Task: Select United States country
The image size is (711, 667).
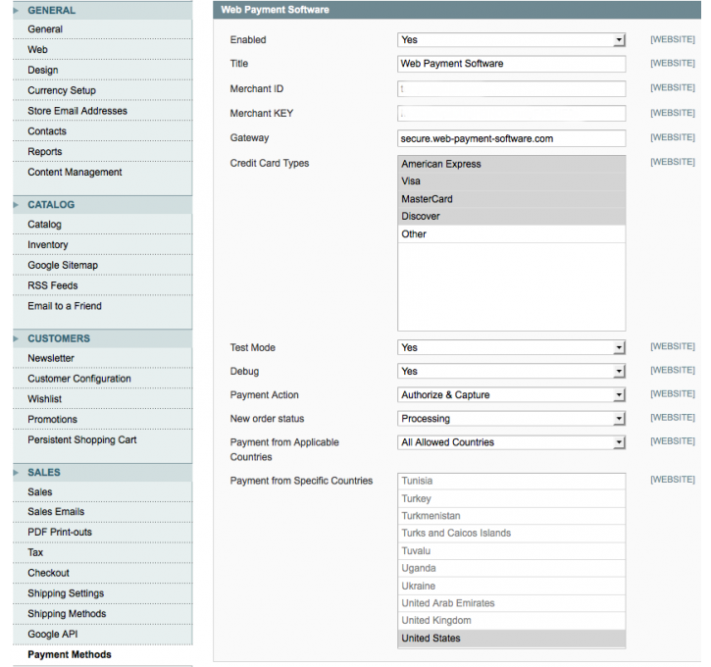Action: tap(512, 638)
